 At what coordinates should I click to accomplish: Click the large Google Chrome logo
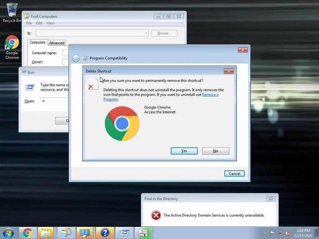tap(122, 124)
